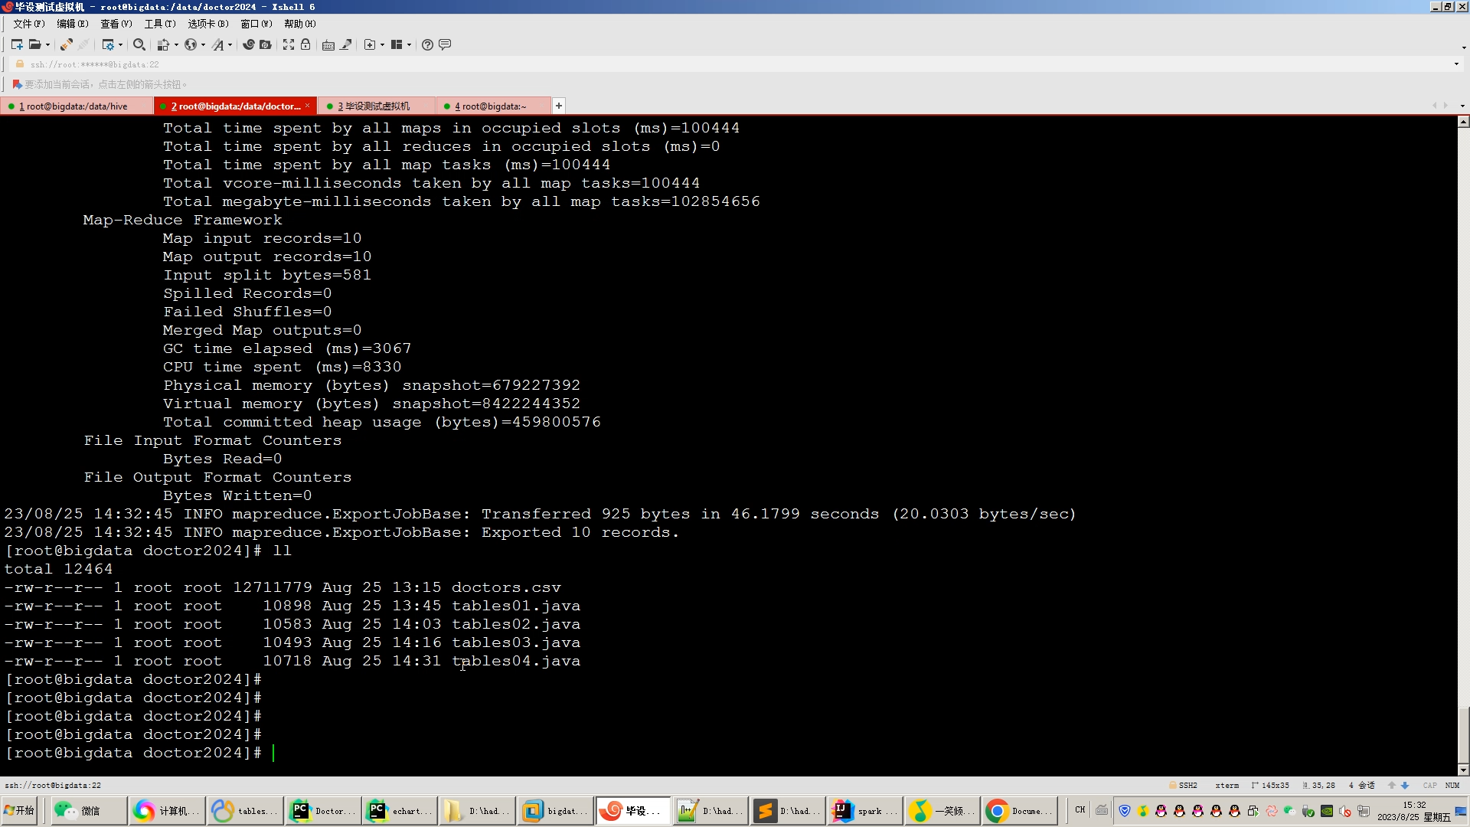Open the layout panes dropdown arrow

(410, 45)
